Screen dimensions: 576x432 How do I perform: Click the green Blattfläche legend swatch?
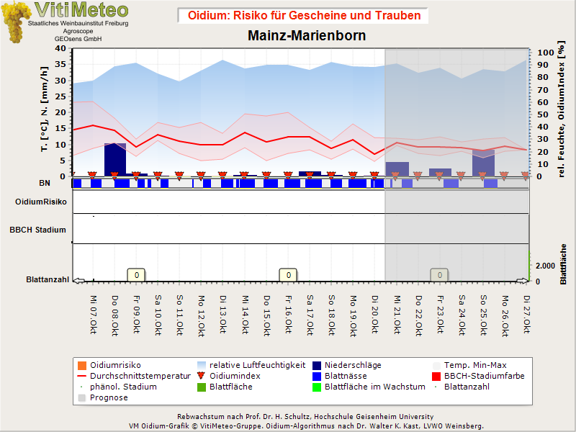202,387
